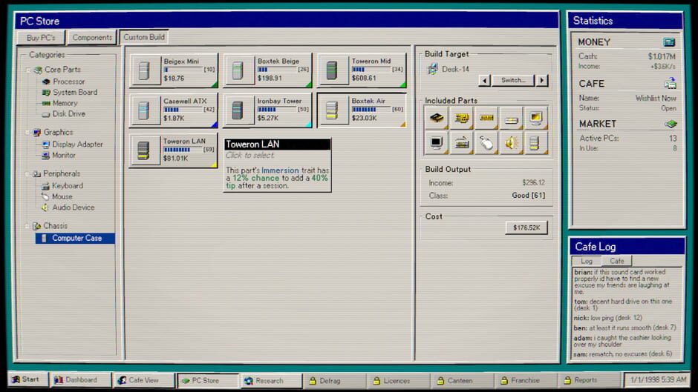Select the mouse slot in Included Parts
Viewport: 698px width, 392px height.
tap(486, 143)
